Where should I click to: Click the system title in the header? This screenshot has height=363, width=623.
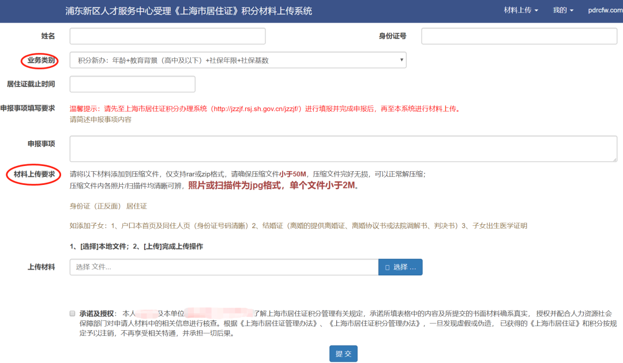pos(188,11)
